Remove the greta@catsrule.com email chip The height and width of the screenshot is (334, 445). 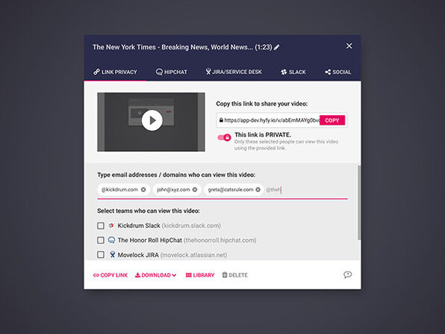point(258,190)
